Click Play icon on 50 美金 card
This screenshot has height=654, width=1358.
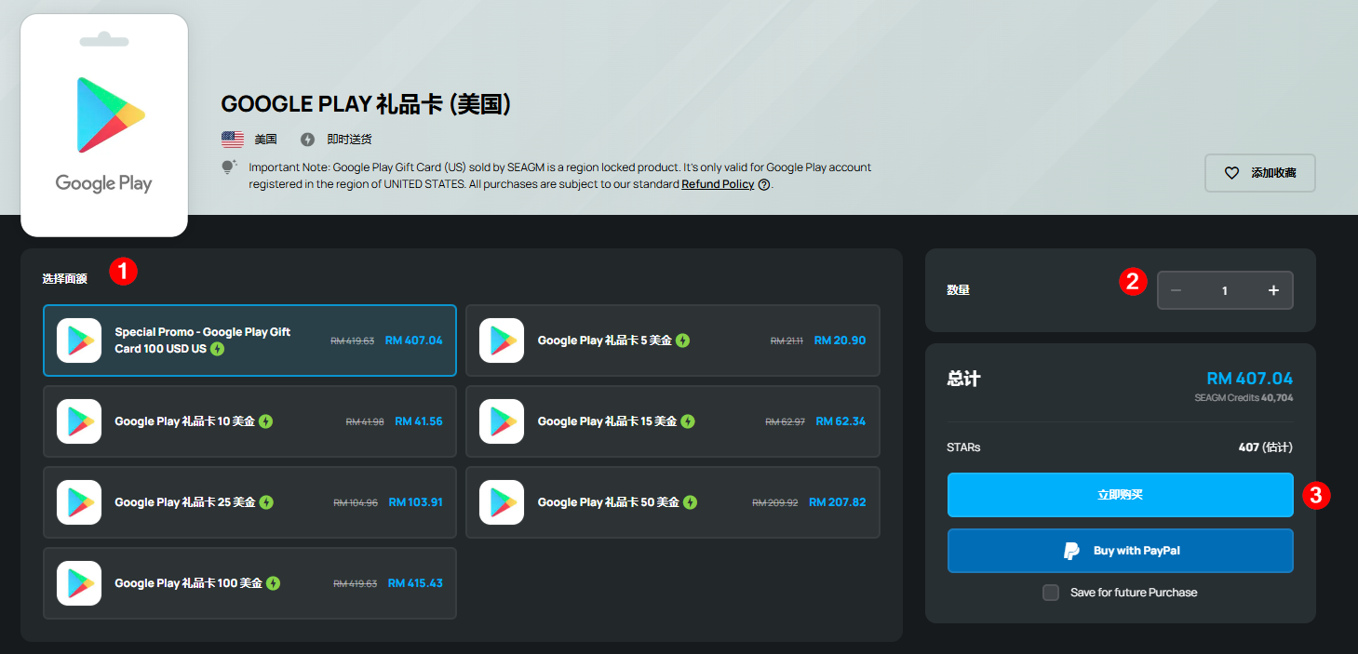click(502, 502)
